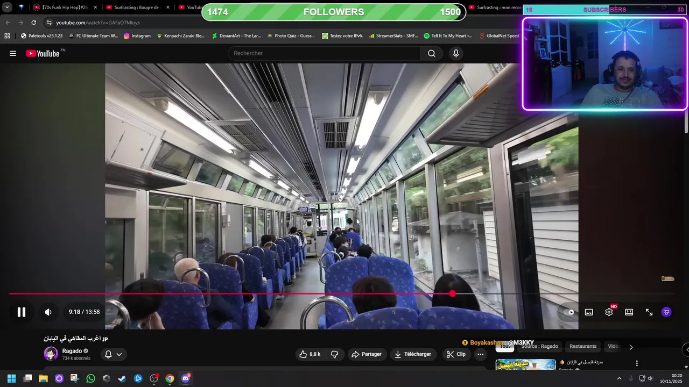The image size is (689, 387).
Task: Focus the Rechercher search field
Action: [x=325, y=53]
